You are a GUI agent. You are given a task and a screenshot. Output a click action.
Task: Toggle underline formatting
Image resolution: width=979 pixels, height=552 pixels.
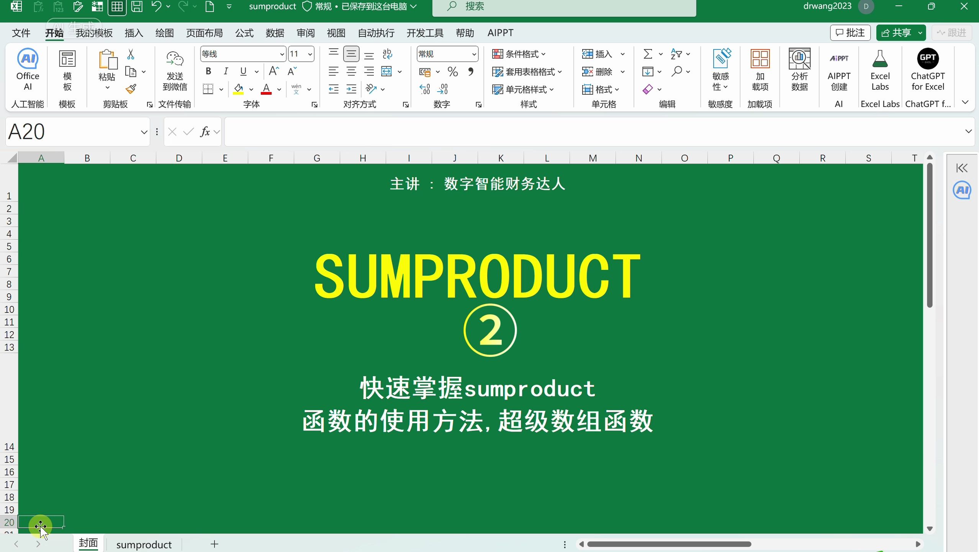[244, 71]
